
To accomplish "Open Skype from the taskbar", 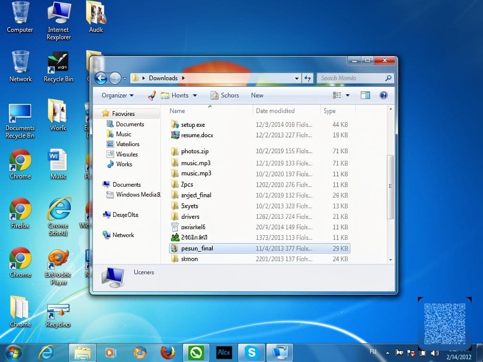I will pos(251,353).
